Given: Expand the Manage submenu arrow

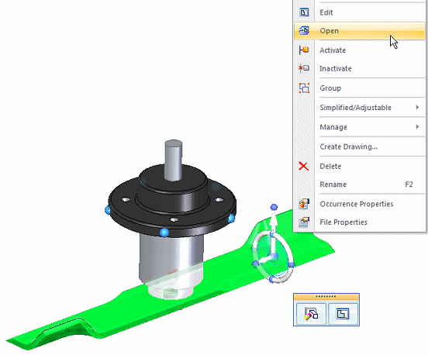Looking at the screenshot, I should pyautogui.click(x=417, y=126).
